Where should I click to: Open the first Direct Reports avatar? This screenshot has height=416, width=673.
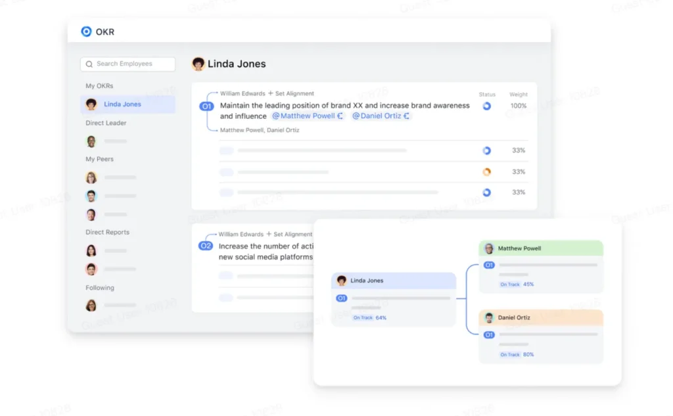91,250
